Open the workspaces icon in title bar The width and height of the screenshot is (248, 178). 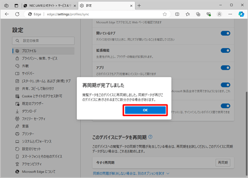click(6, 5)
